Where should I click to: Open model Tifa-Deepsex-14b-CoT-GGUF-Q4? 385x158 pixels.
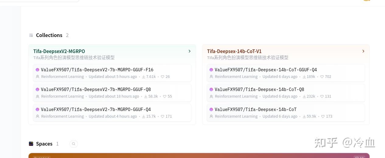point(286,73)
